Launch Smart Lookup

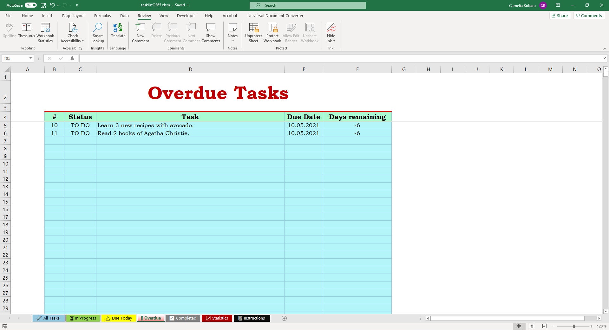[x=97, y=32]
